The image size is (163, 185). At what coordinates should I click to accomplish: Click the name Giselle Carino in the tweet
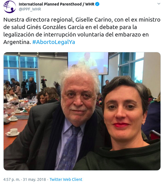tap(93, 20)
